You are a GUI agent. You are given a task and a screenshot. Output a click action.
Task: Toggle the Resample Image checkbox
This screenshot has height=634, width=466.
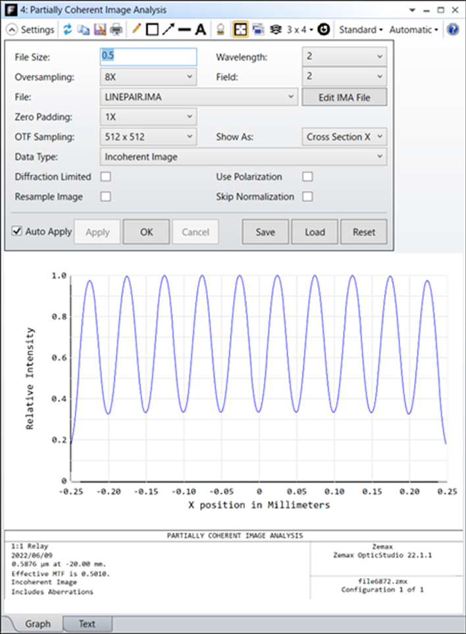point(105,196)
